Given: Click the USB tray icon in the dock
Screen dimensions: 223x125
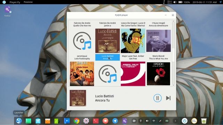Looking at the screenshot, I should pyautogui.click(x=141, y=121).
